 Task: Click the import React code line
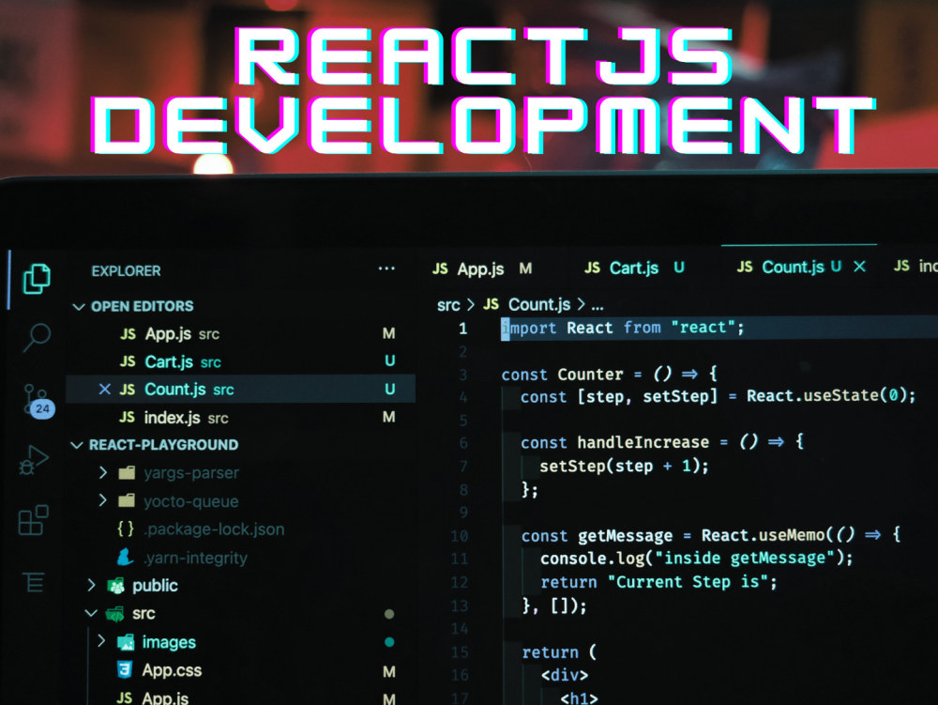tap(623, 328)
